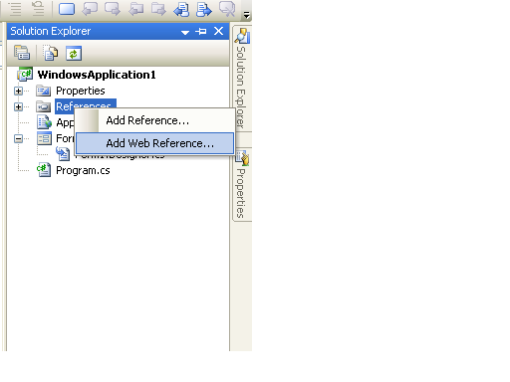Click the References folder icon
This screenshot has height=382, width=510.
(x=43, y=106)
